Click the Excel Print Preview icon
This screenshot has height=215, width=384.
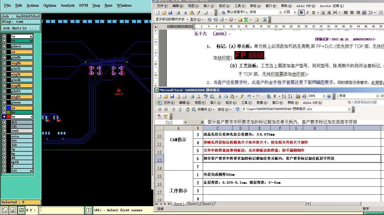(x=198, y=96)
